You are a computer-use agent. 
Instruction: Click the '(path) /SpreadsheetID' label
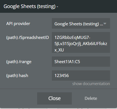click(27, 38)
